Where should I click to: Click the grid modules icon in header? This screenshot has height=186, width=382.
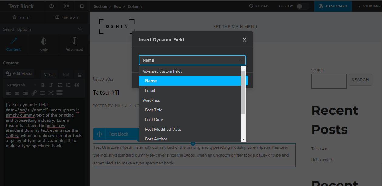click(67, 6)
